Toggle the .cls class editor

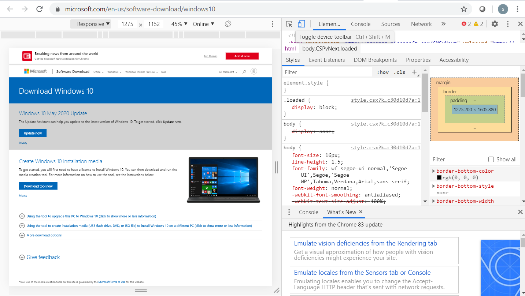(x=399, y=72)
